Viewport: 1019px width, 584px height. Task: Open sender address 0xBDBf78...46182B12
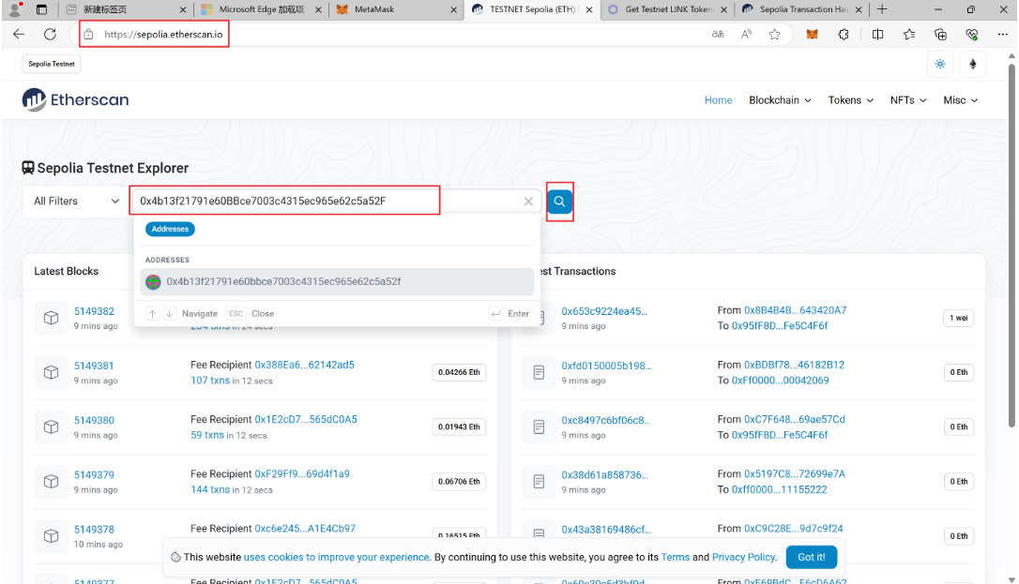tap(794, 365)
